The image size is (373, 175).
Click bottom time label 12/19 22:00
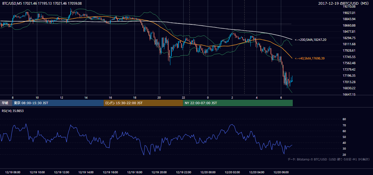184,172
